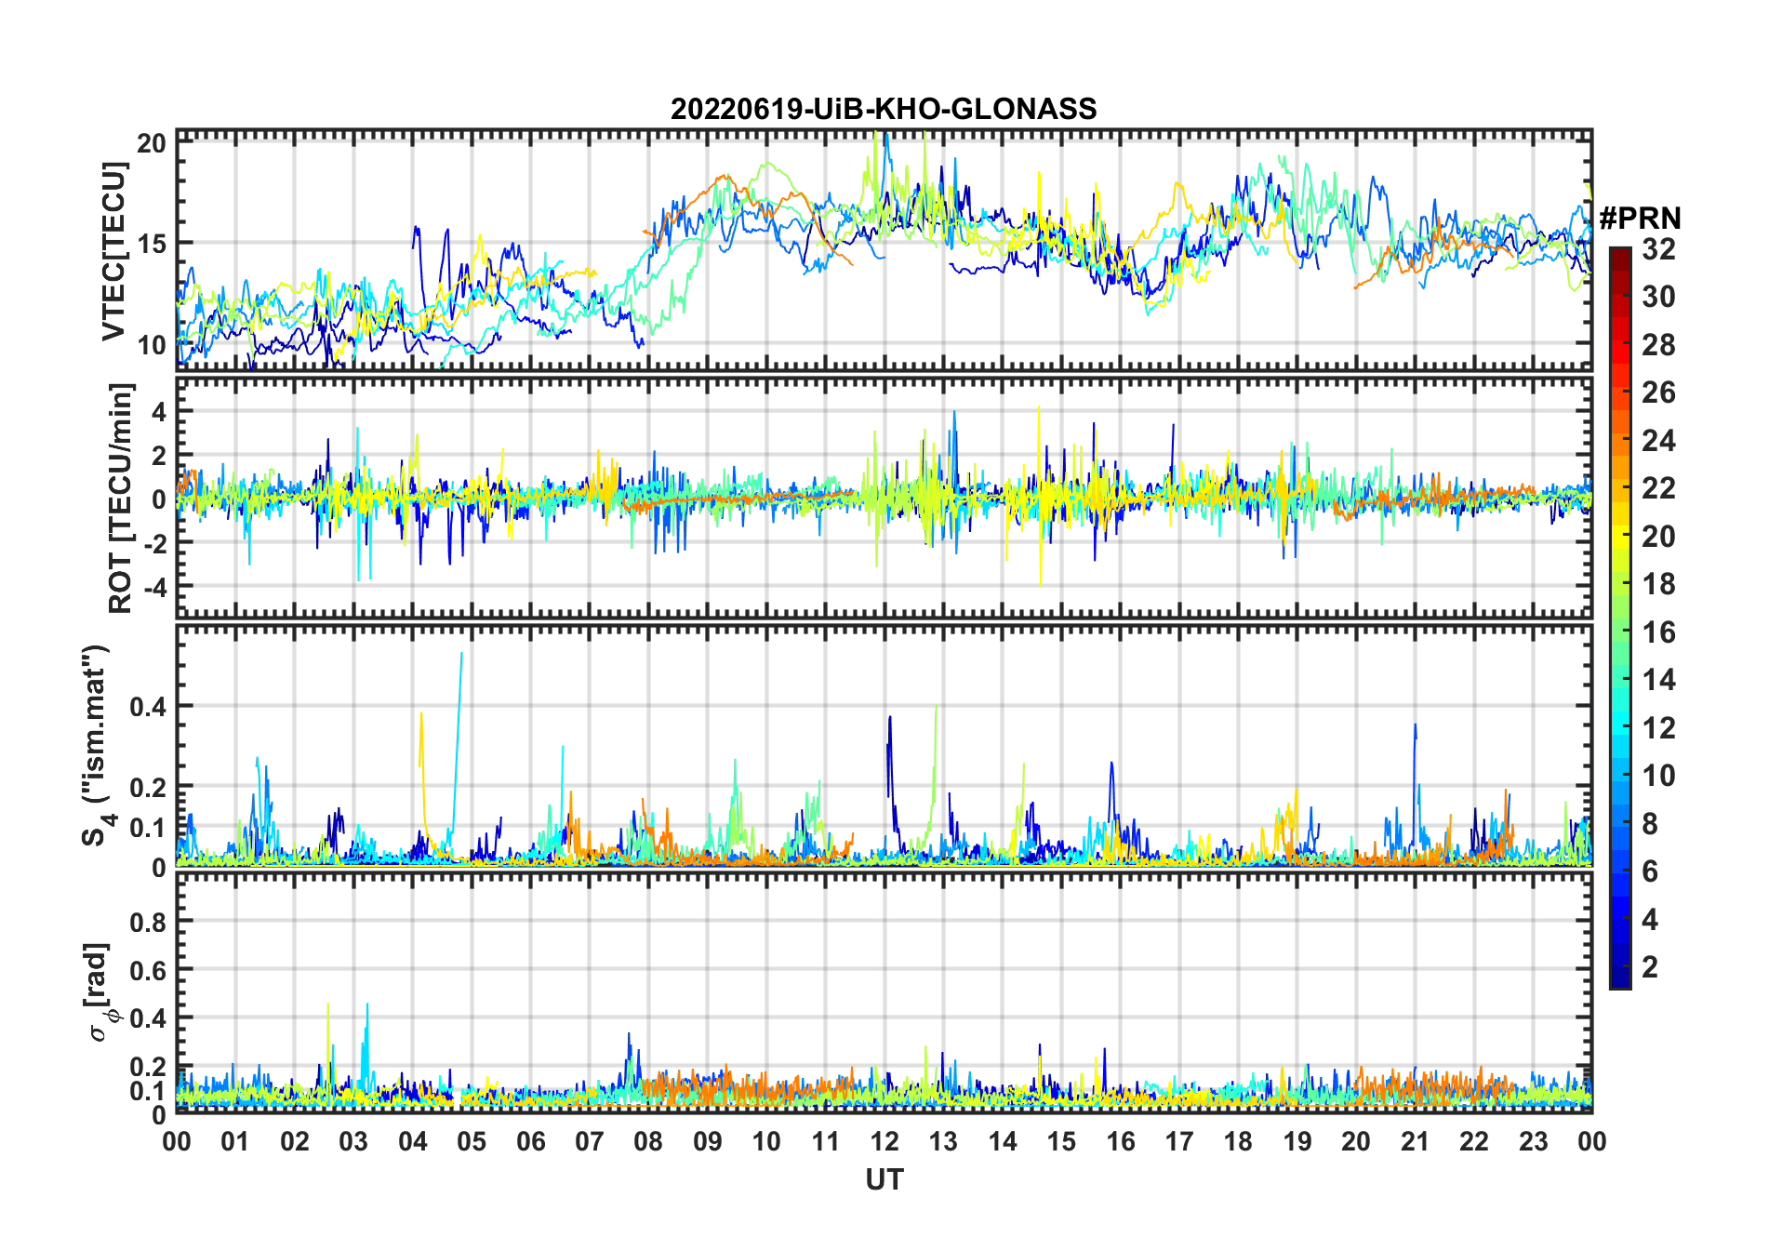Select x-axis hour tick 09
The height and width of the screenshot is (1237, 1769).
point(708,1141)
